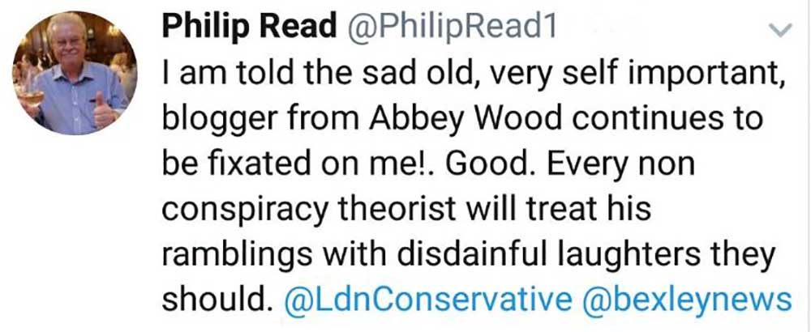Follow the @bexleynews mention link

687,300
